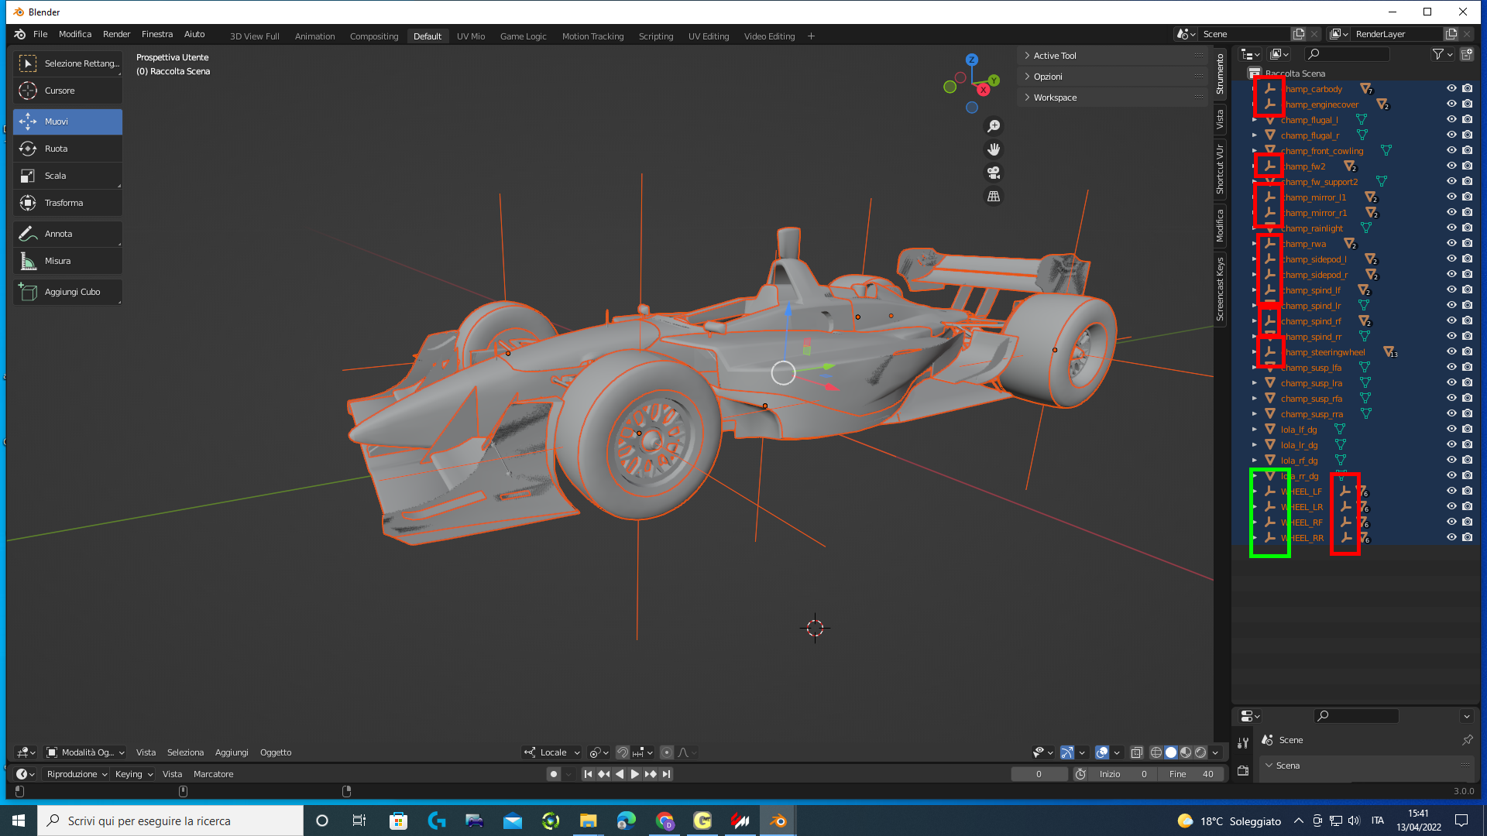Toggle proportional editing button
Viewport: 1487px width, 836px height.
[667, 752]
